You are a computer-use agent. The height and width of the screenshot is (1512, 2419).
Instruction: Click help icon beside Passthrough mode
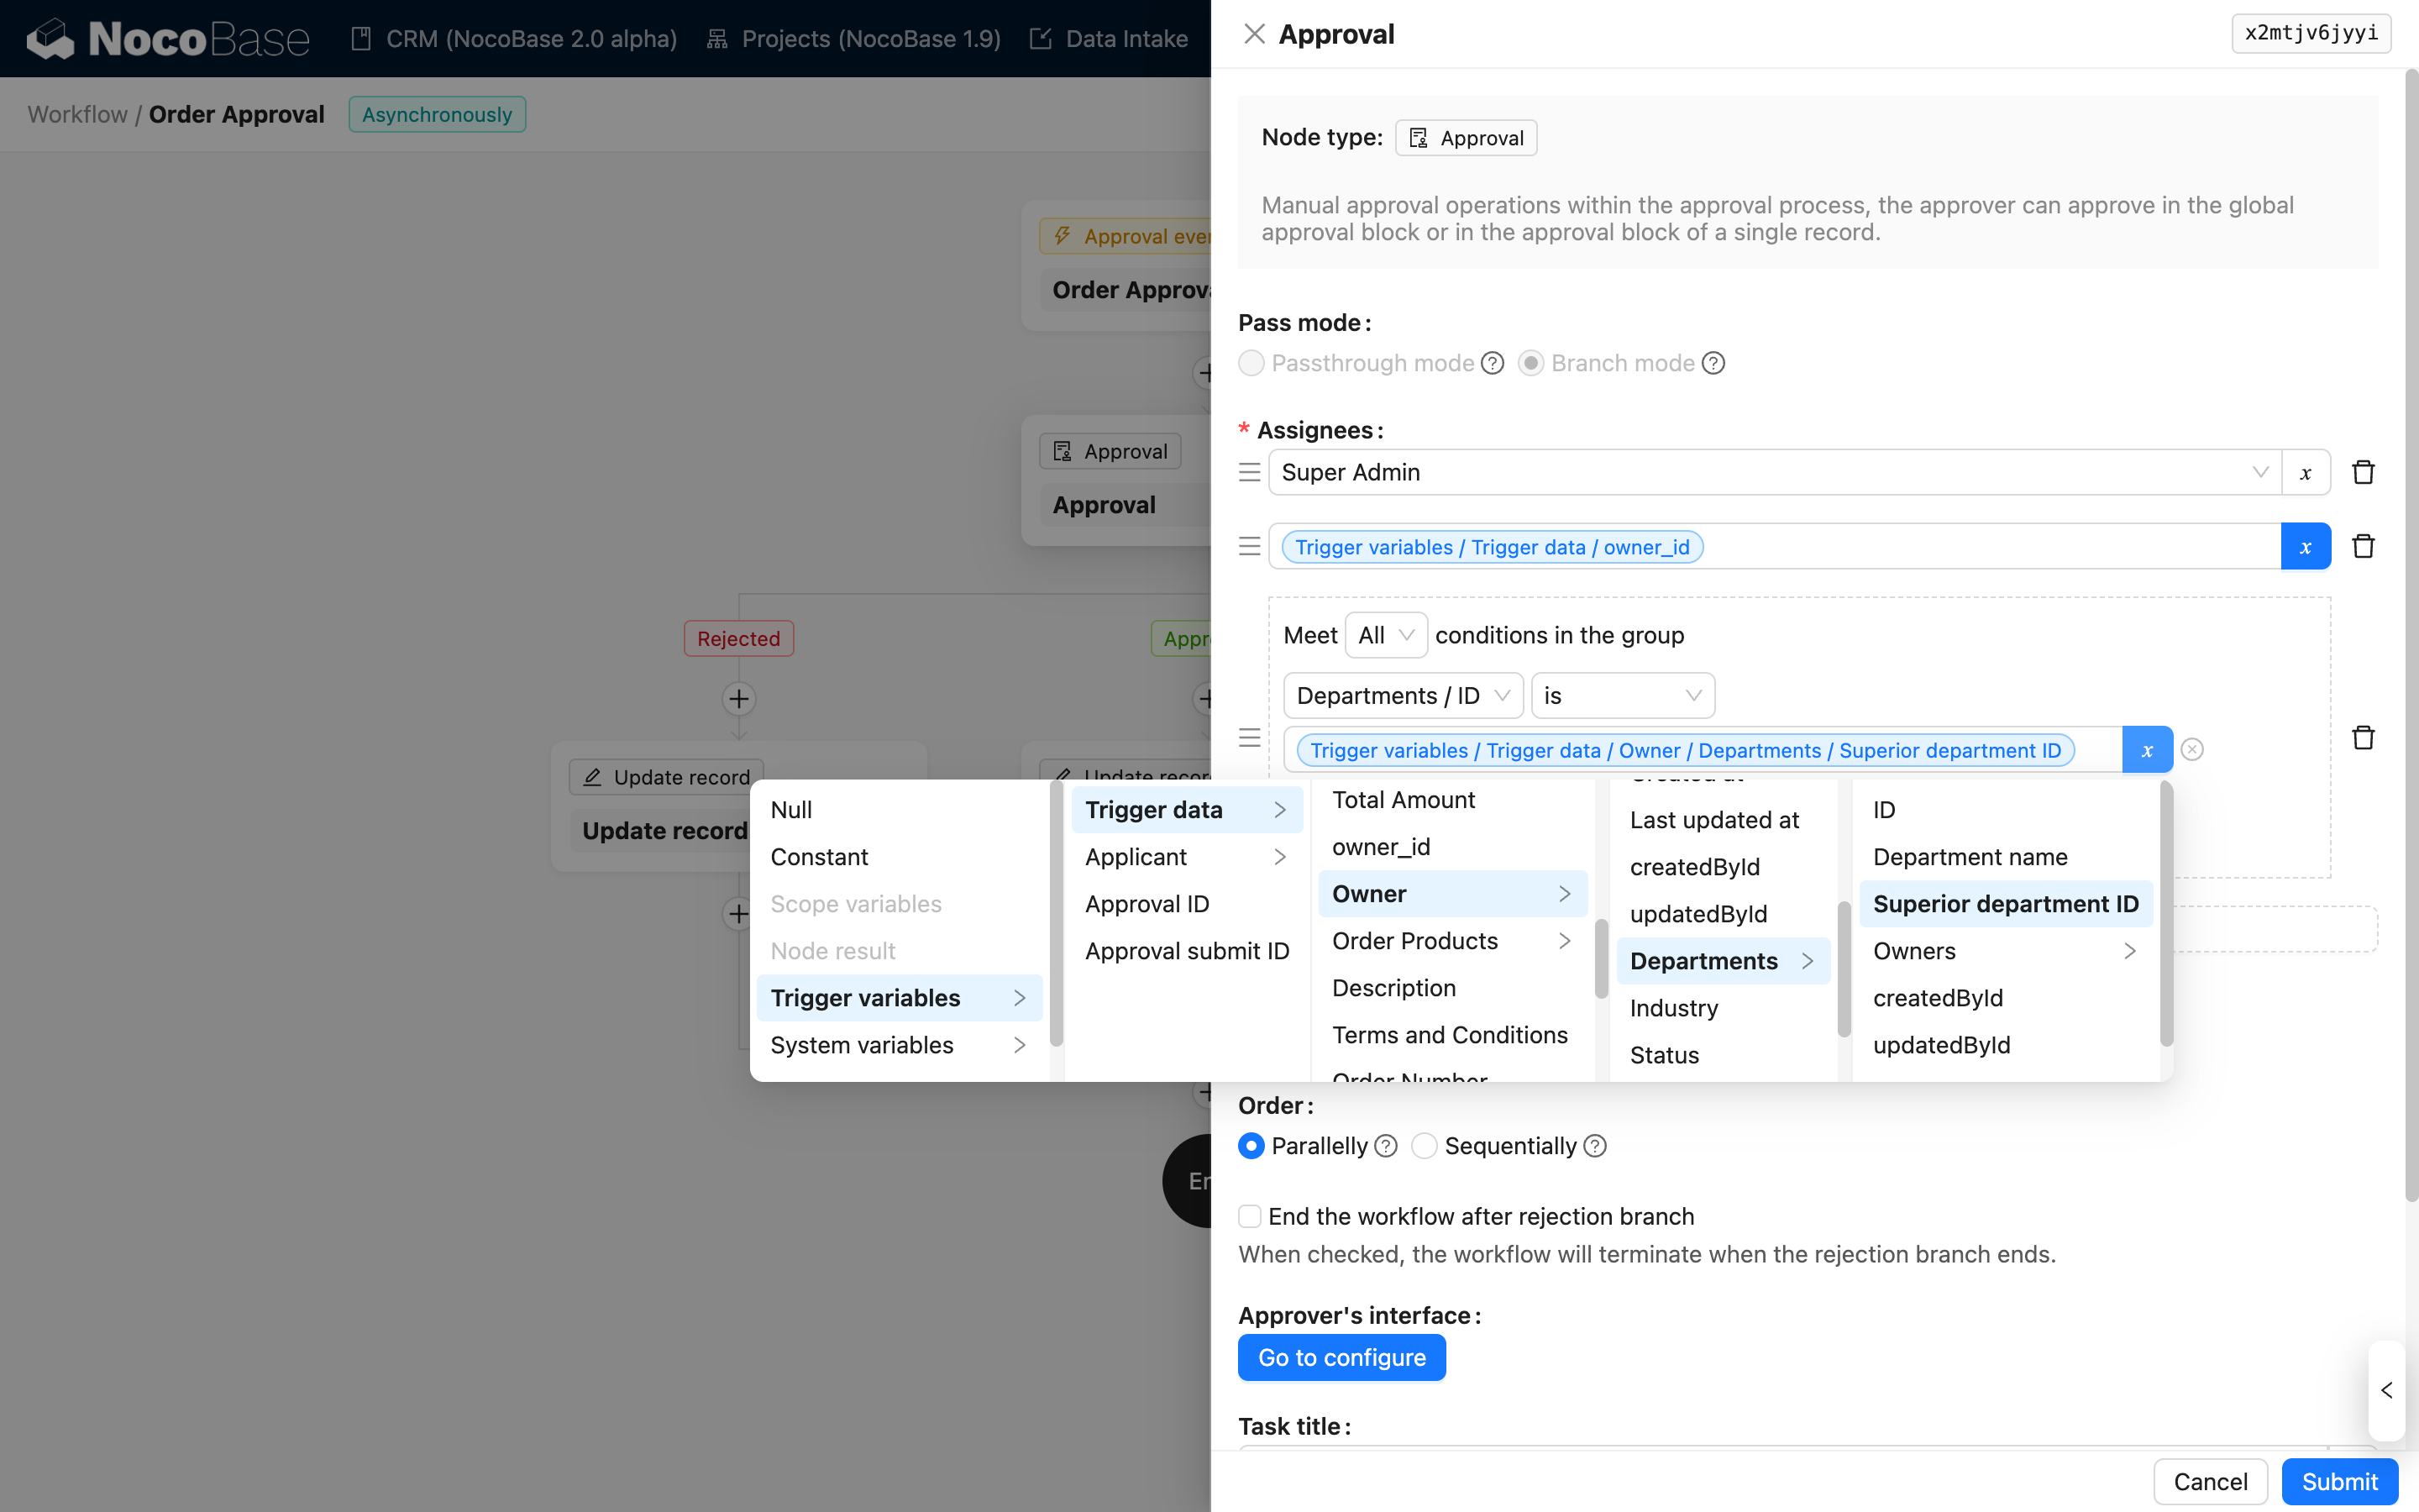tap(1493, 363)
